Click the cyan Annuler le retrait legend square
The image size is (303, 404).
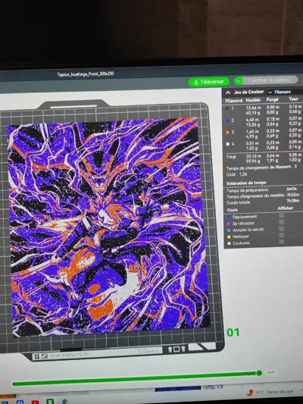[229, 230]
